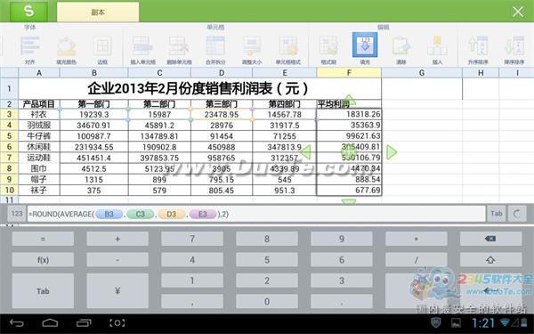Click the title cell 企业2013年2月份度销售利润表

pos(200,88)
